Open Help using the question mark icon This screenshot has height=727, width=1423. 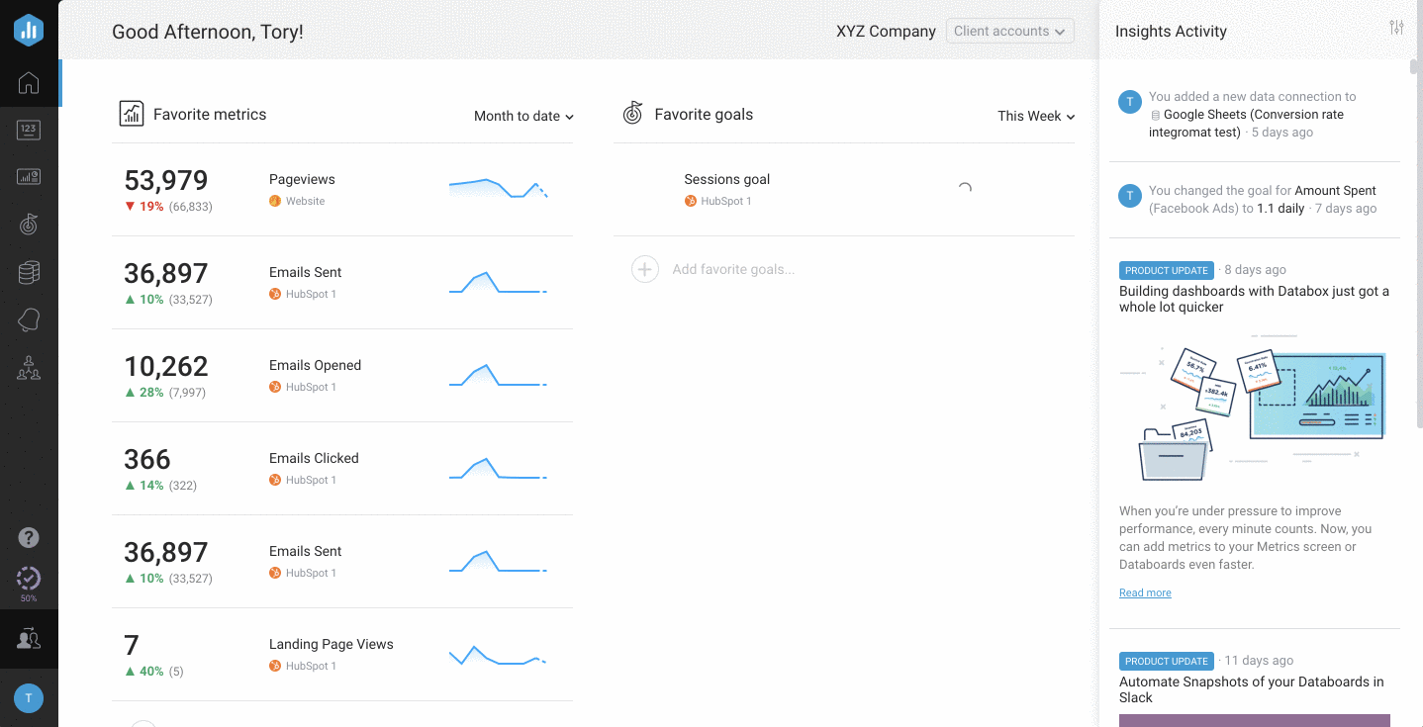pos(28,537)
